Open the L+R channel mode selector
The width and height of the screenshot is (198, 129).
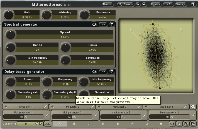click(168, 4)
